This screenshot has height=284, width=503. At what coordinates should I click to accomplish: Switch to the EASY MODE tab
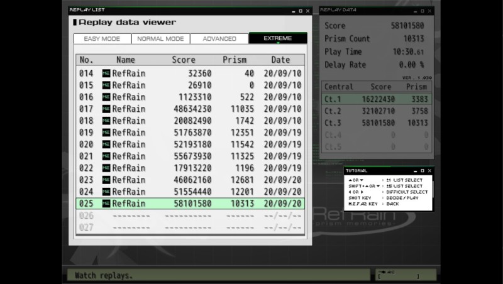pos(102,39)
